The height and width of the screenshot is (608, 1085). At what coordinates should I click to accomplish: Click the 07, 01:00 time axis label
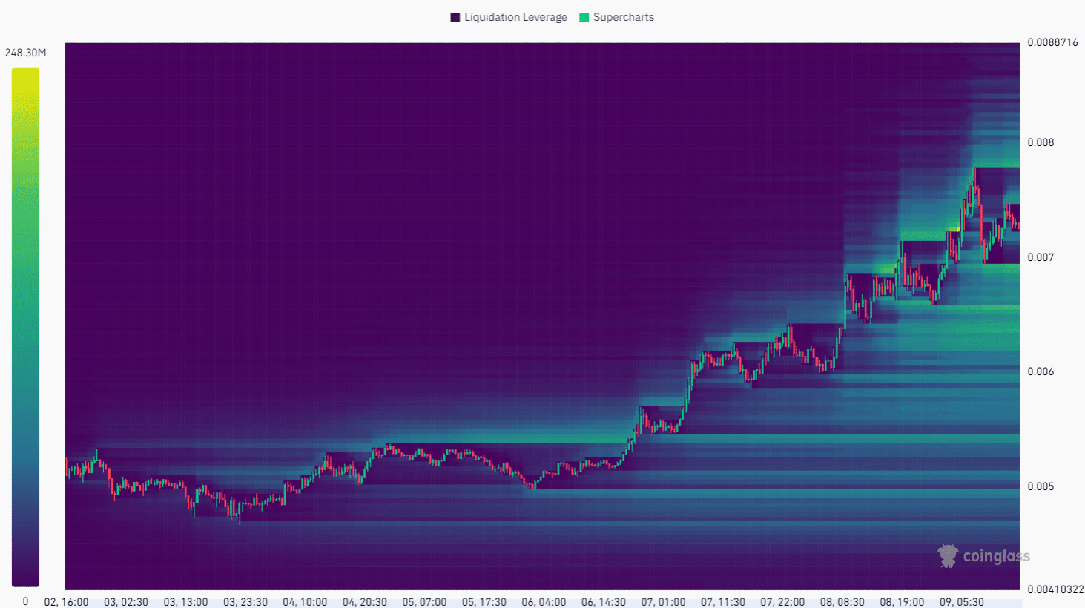click(x=663, y=602)
